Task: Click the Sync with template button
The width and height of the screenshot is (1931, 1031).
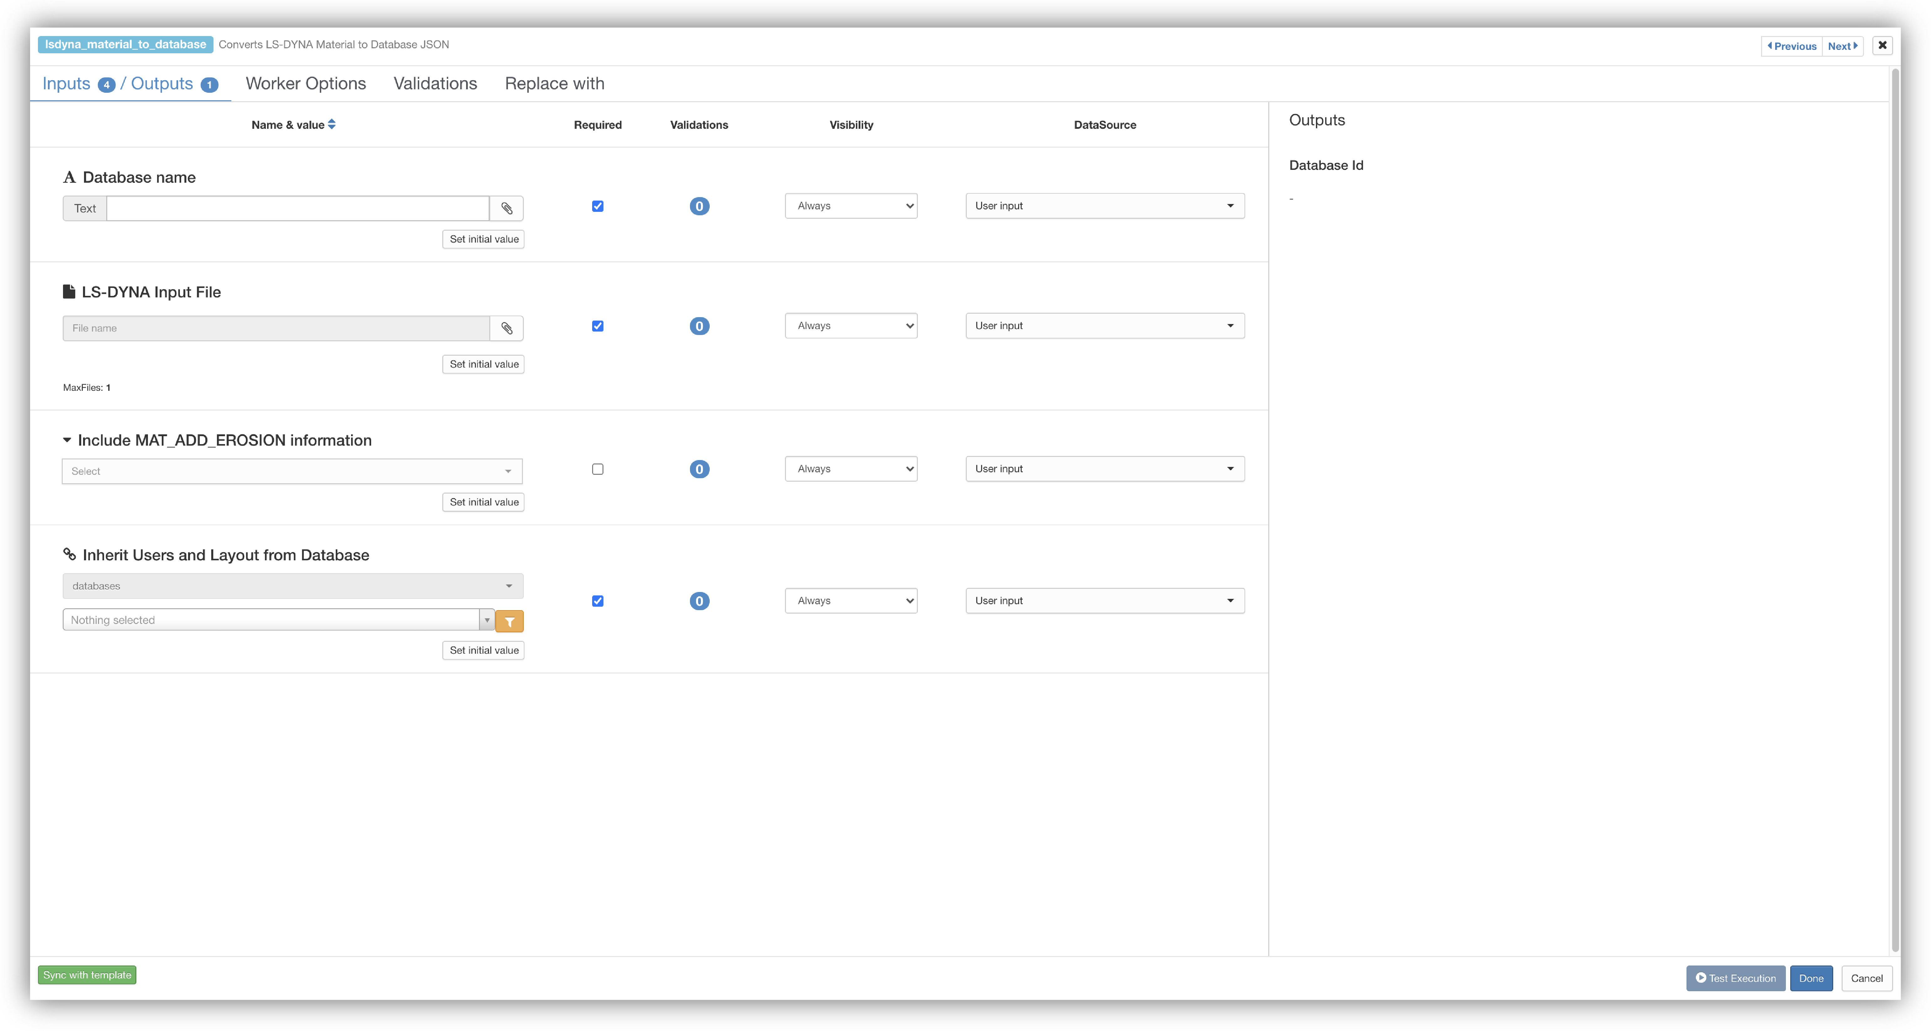Action: tap(87, 975)
